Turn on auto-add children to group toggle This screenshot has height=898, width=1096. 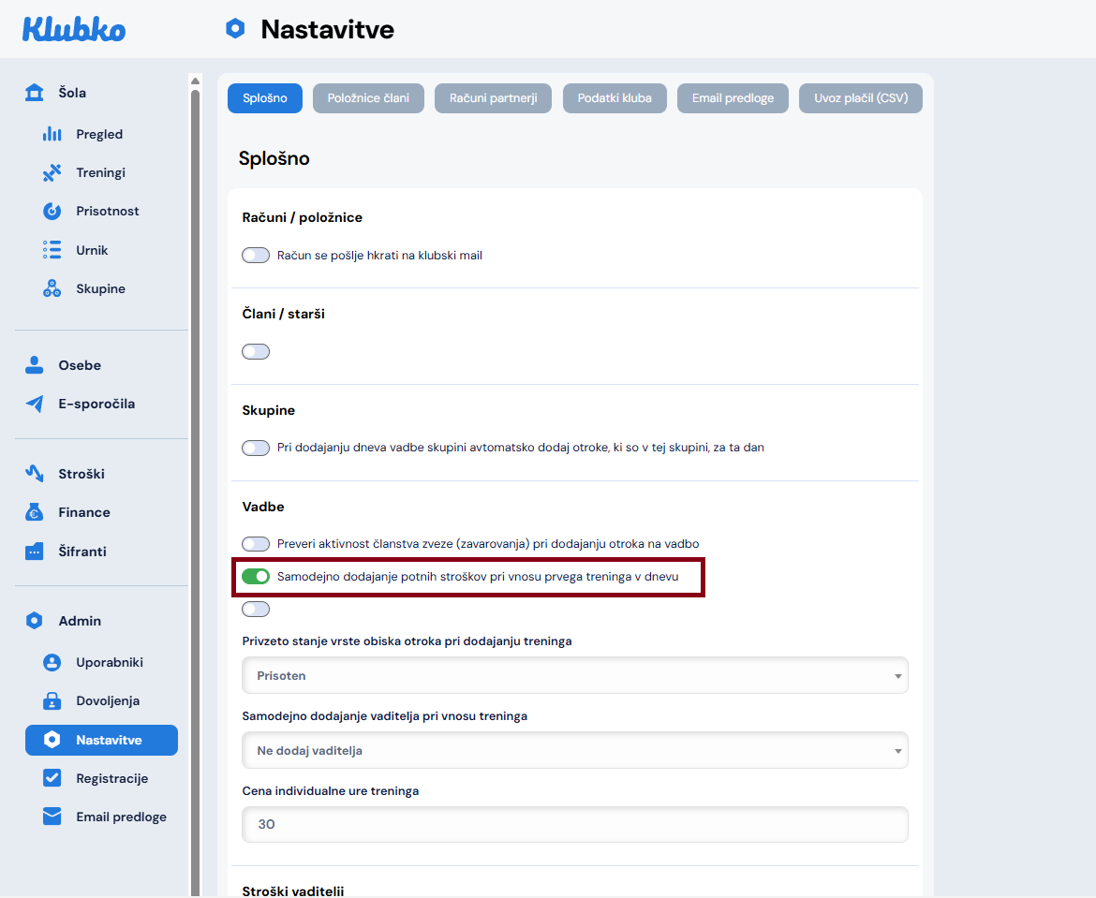click(256, 449)
